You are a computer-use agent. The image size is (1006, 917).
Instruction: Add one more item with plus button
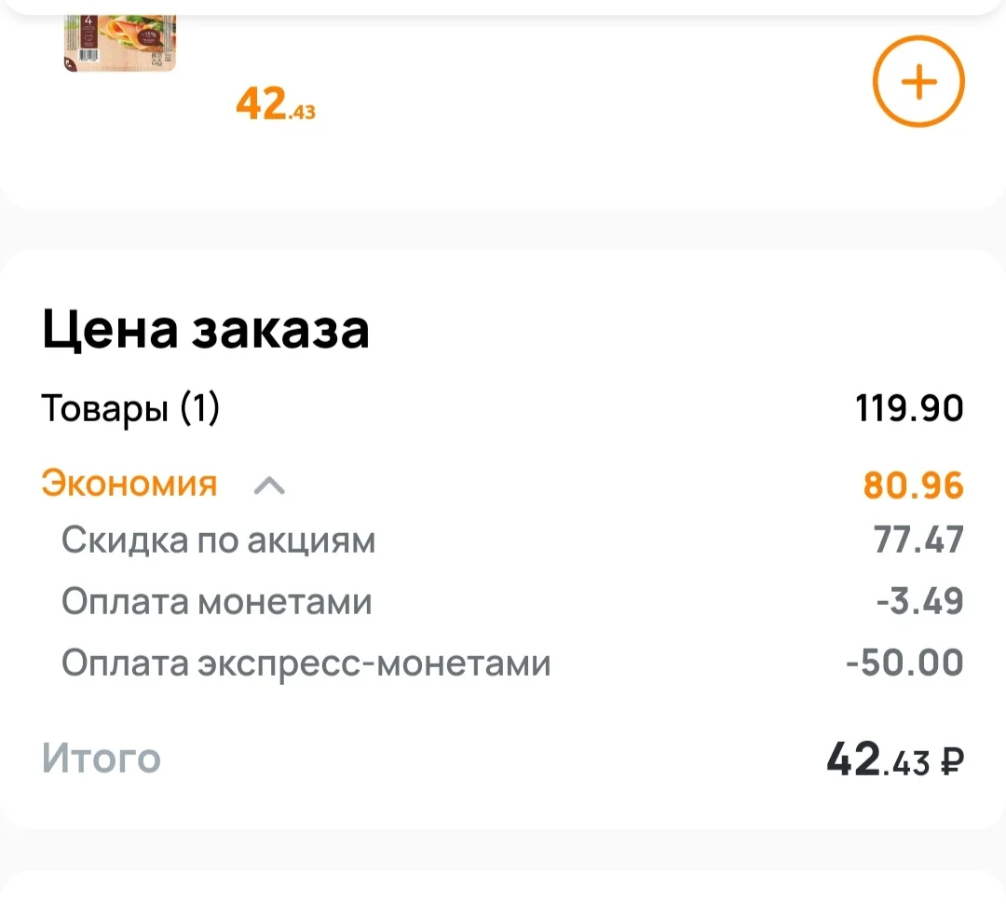click(x=918, y=81)
